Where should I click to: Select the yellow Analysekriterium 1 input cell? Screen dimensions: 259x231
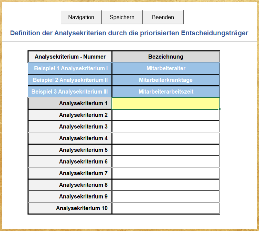[x=165, y=103]
